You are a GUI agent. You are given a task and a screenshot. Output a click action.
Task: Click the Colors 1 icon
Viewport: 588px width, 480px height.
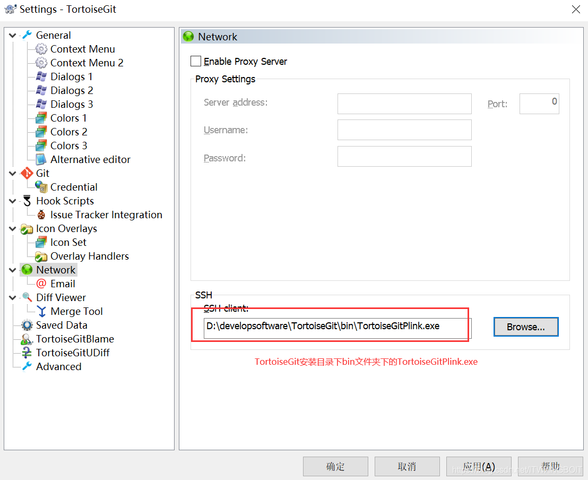[x=41, y=118]
